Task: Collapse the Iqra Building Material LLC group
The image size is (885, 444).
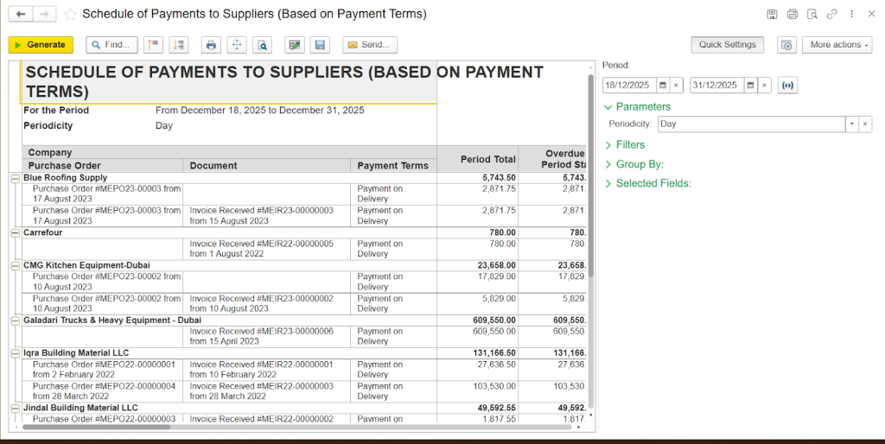Action: pyautogui.click(x=16, y=353)
